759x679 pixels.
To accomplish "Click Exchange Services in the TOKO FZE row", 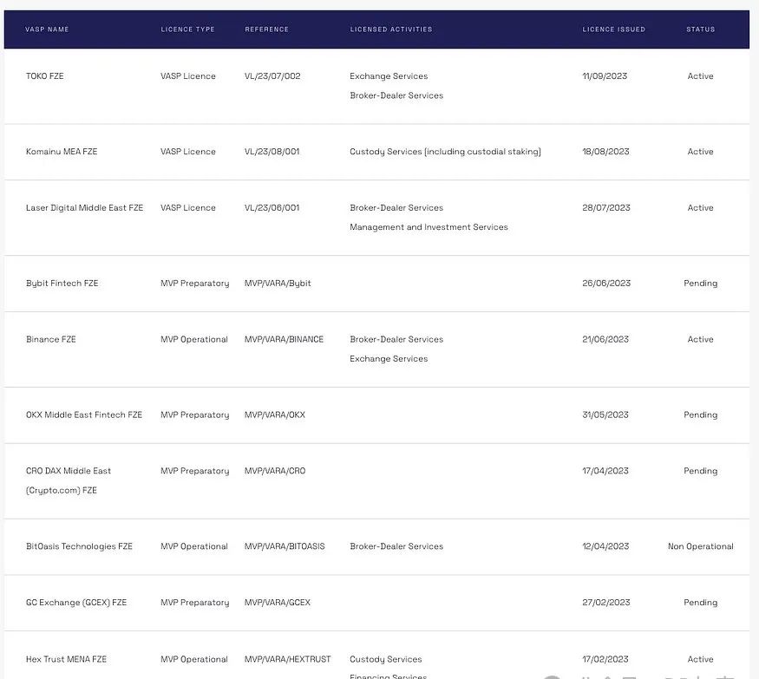I will coord(389,76).
